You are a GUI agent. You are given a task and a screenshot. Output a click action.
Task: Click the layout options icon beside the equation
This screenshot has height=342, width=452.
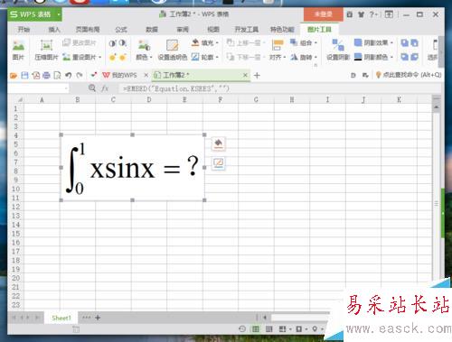(219, 163)
